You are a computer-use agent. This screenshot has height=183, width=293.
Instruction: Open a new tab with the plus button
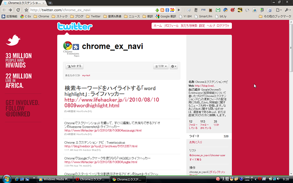50,3
